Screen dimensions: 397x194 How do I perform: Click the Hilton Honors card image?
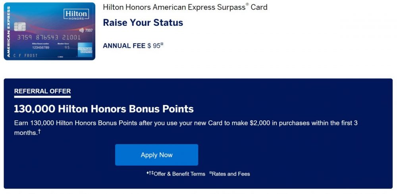tap(50, 31)
